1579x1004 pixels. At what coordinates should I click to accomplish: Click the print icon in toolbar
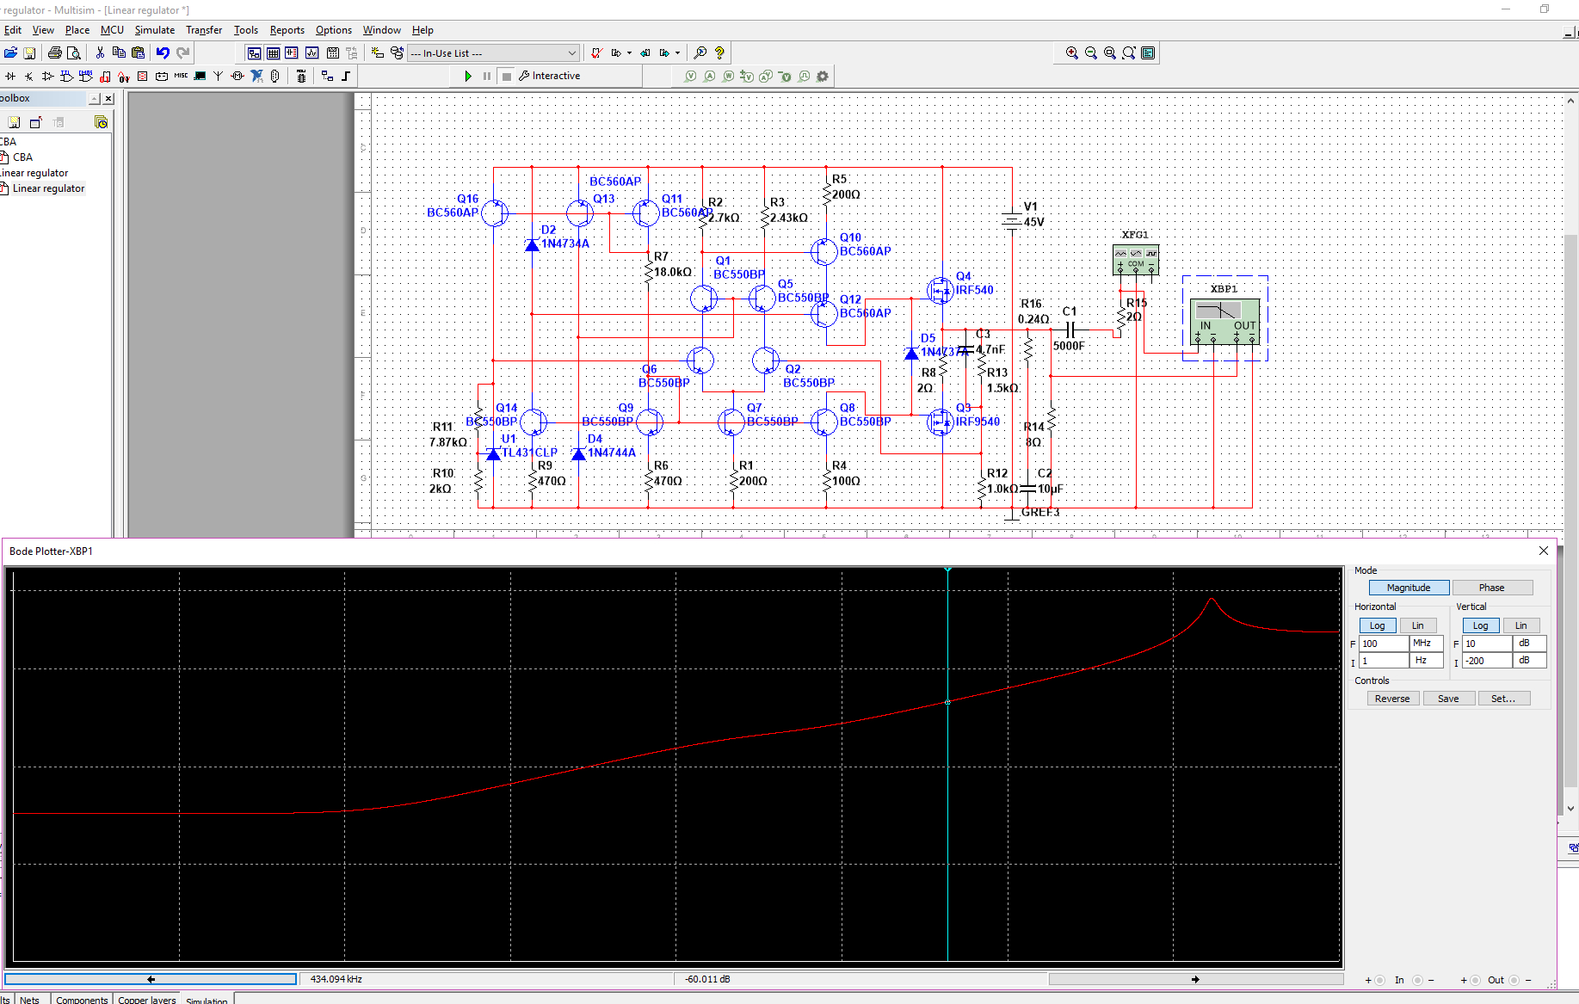[x=55, y=53]
